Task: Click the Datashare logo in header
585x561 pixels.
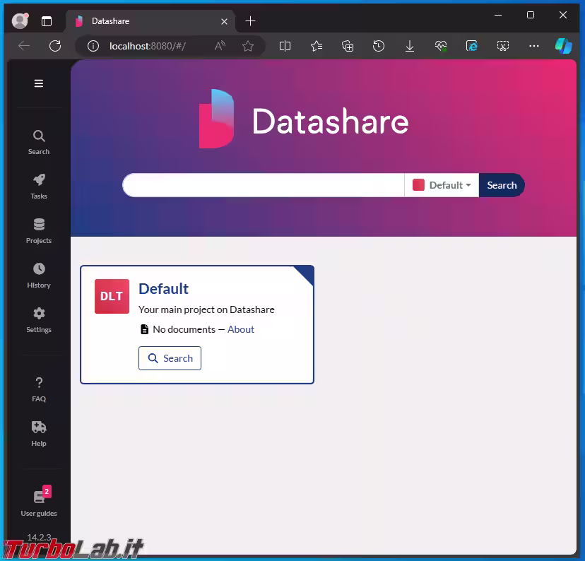Action: [x=304, y=119]
